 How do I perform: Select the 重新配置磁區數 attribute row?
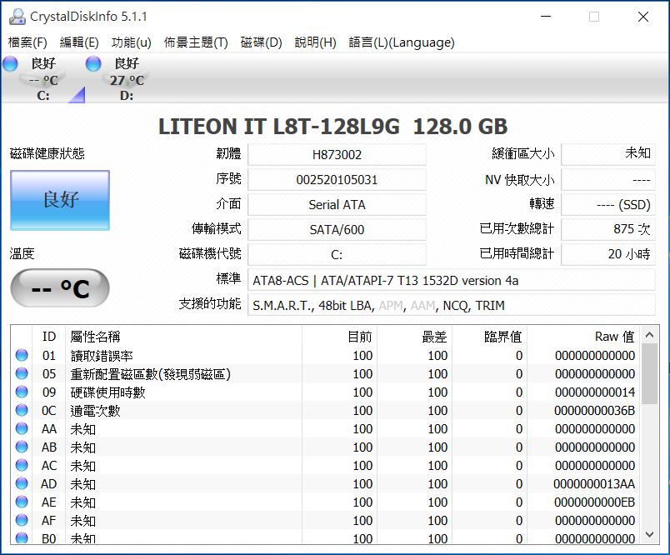coord(326,373)
